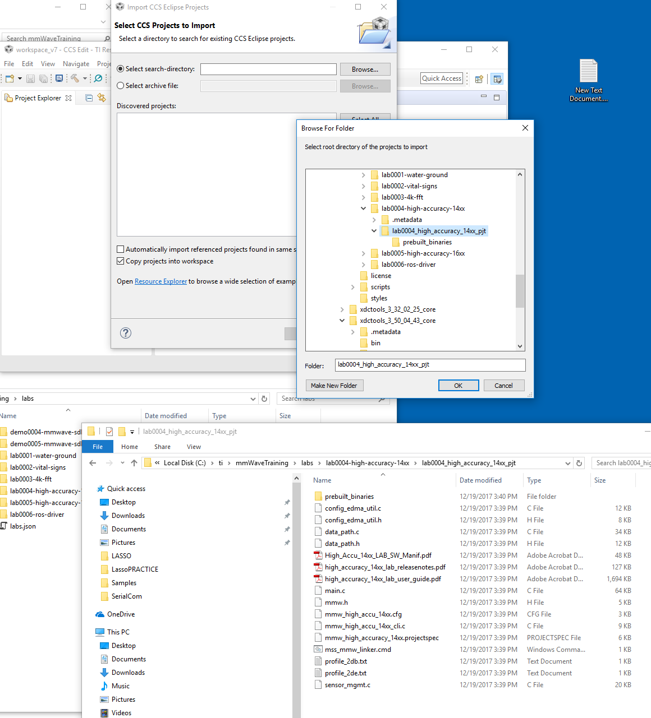Image resolution: width=651 pixels, height=718 pixels.
Task: Click the teal search icon in CCS toolbar
Action: 98,78
